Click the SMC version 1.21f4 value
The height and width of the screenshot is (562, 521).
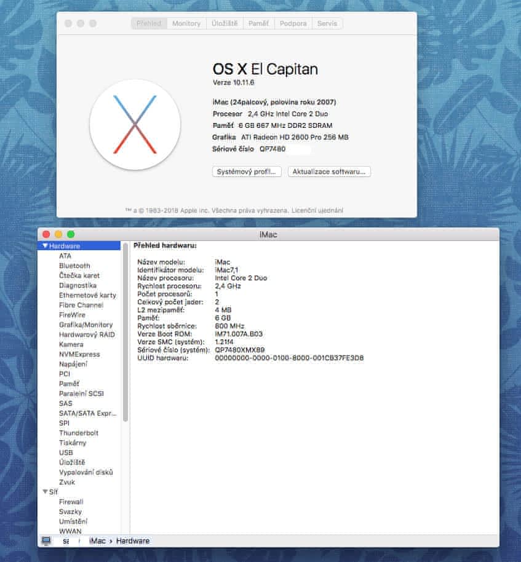click(x=224, y=342)
